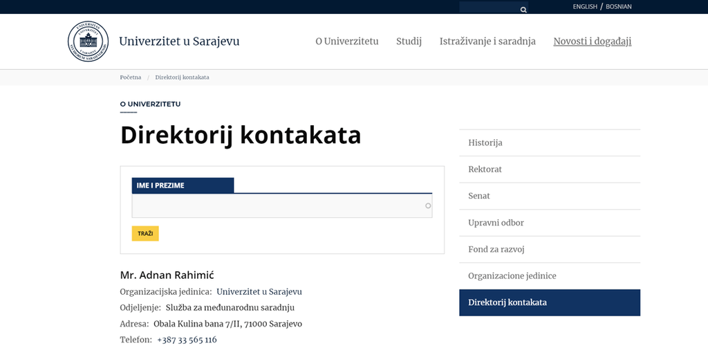Open Istraživanje i saradnja menu
This screenshot has height=348, width=708.
pyautogui.click(x=487, y=42)
